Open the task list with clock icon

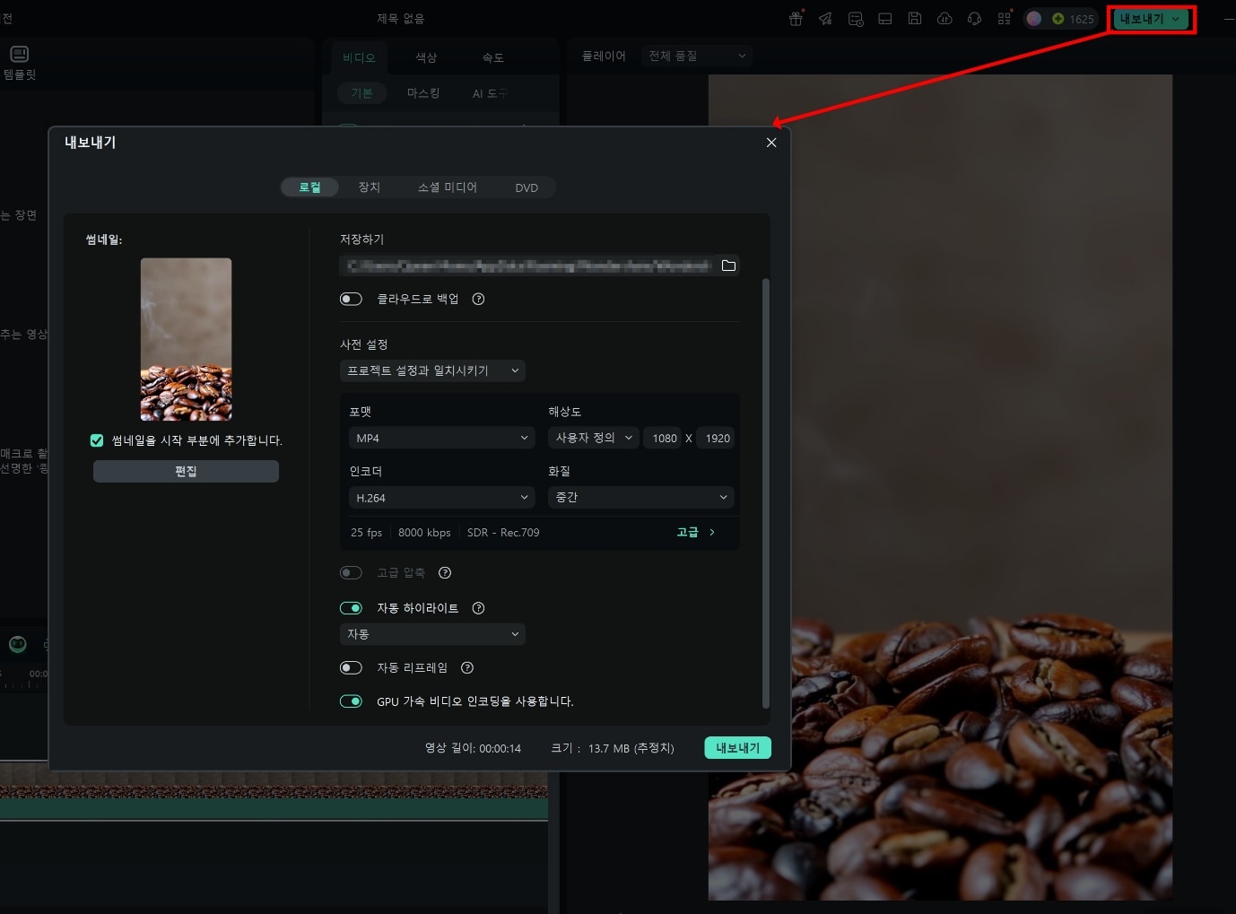(x=856, y=19)
